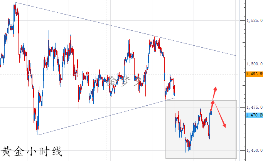Click the 1,475.0 price axis label
Screen dimensions: 263x161
[254, 107]
